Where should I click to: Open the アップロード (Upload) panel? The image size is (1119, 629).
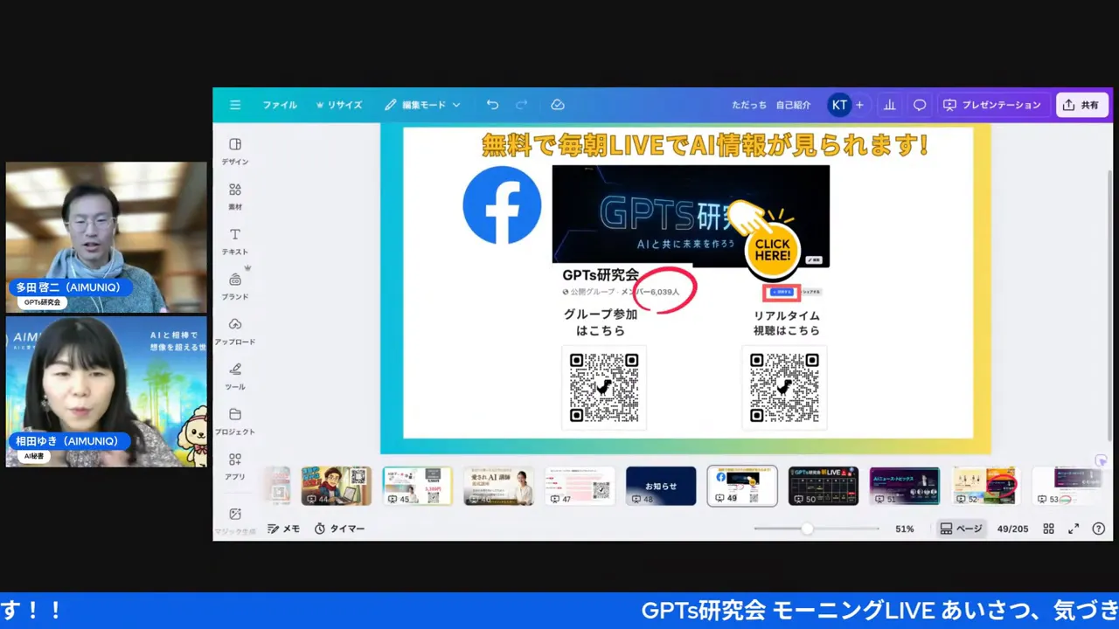pyautogui.click(x=234, y=330)
